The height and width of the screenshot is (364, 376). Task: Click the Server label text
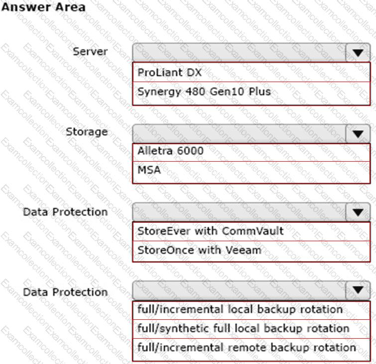pos(90,51)
